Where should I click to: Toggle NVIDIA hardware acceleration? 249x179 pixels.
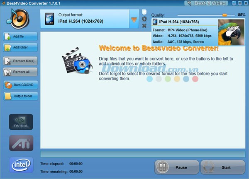click(21, 122)
